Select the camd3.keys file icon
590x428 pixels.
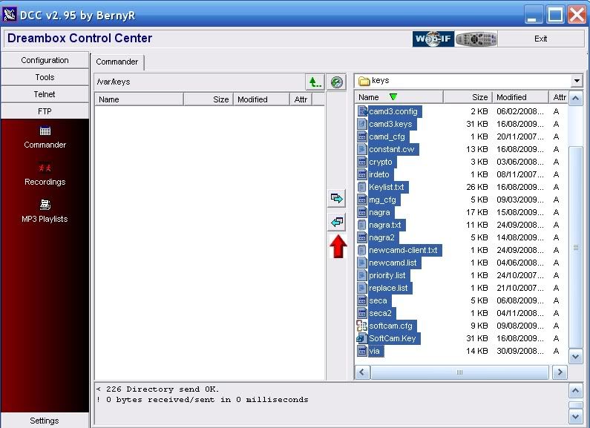click(362, 124)
